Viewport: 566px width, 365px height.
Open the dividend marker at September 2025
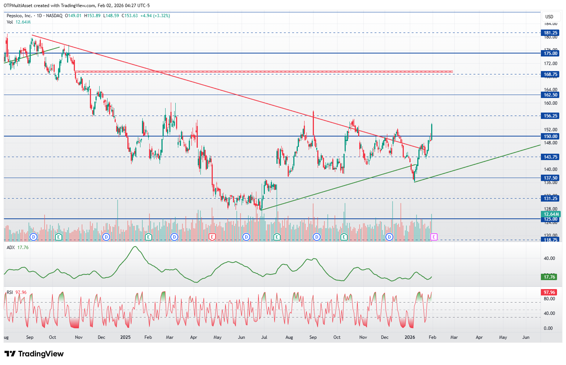tap(317, 237)
